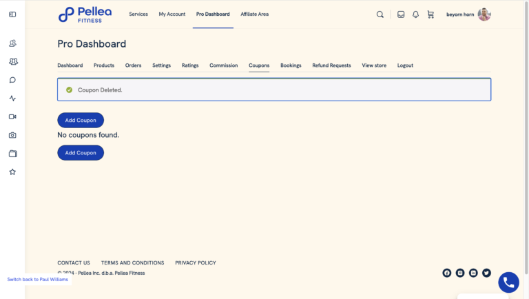
Task: Open the shopping cart icon
Action: (431, 14)
